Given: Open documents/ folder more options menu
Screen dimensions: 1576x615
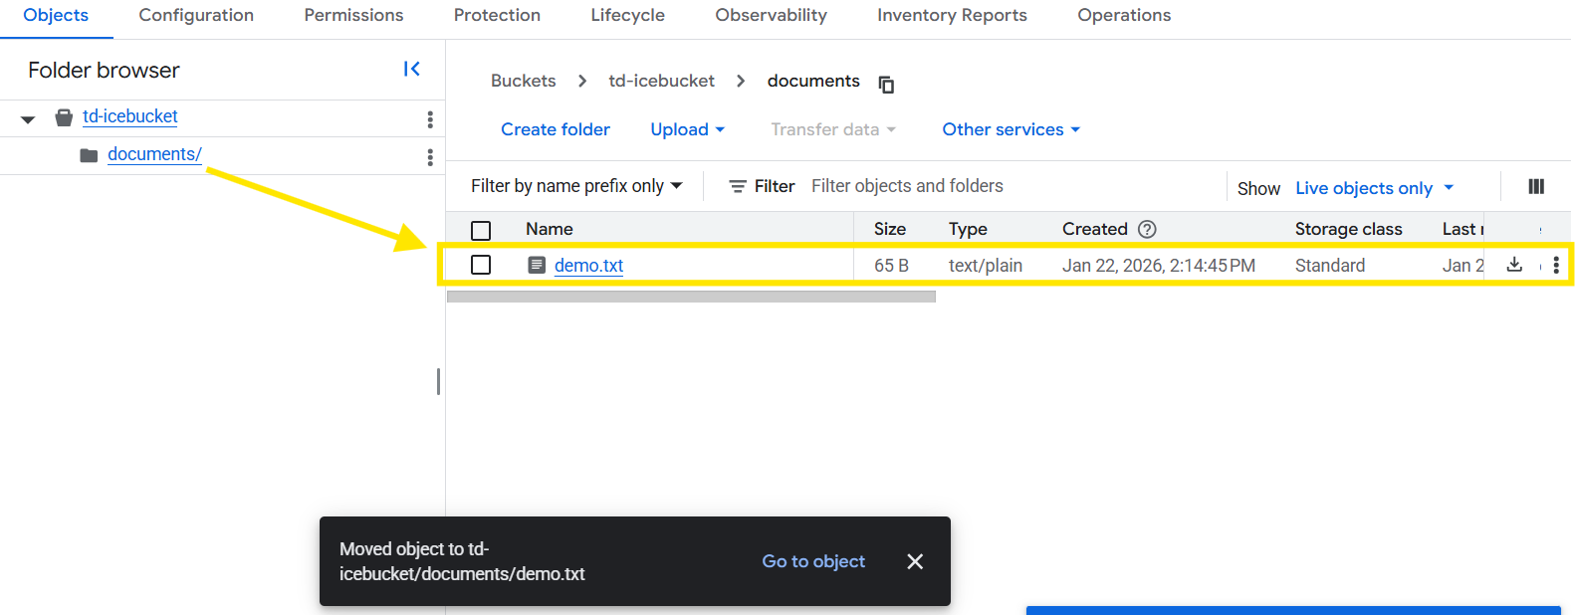Looking at the screenshot, I should click(x=430, y=157).
